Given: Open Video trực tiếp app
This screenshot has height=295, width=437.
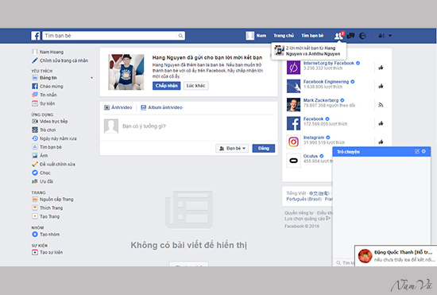Looking at the screenshot, I should [49, 122].
